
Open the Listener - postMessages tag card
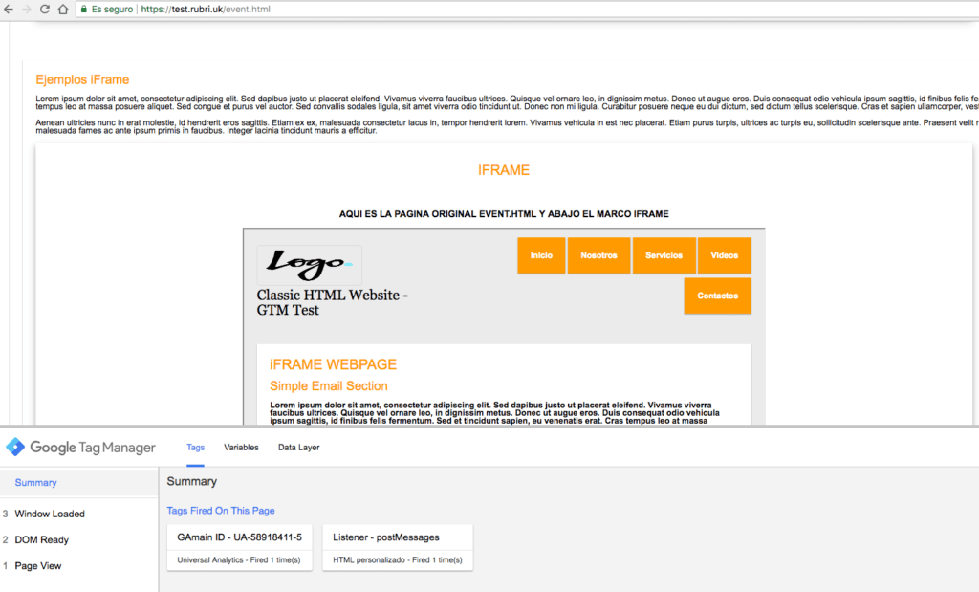click(397, 548)
